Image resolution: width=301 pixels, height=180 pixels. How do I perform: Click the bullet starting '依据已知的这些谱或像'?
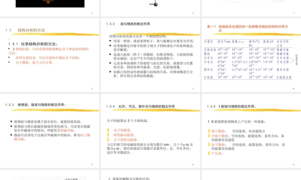pos(153,74)
